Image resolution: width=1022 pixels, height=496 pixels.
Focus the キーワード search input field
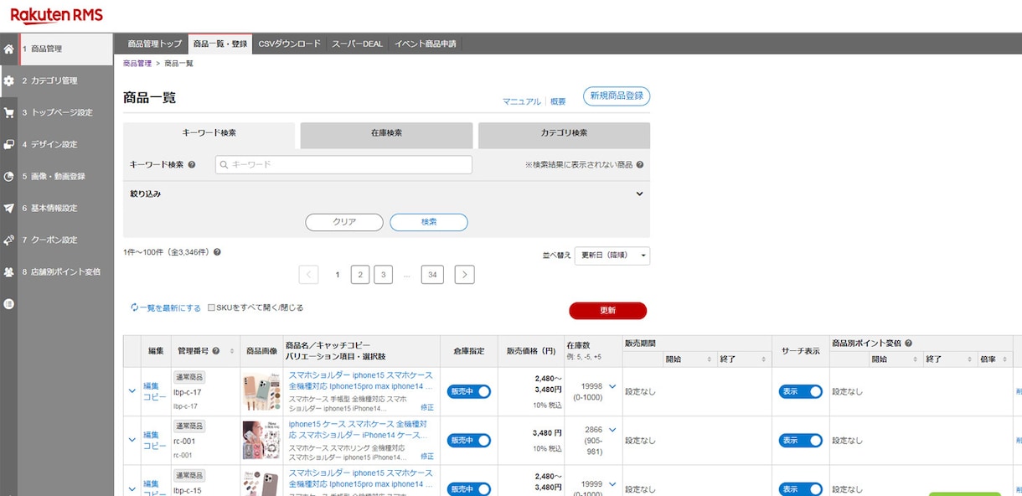point(343,165)
